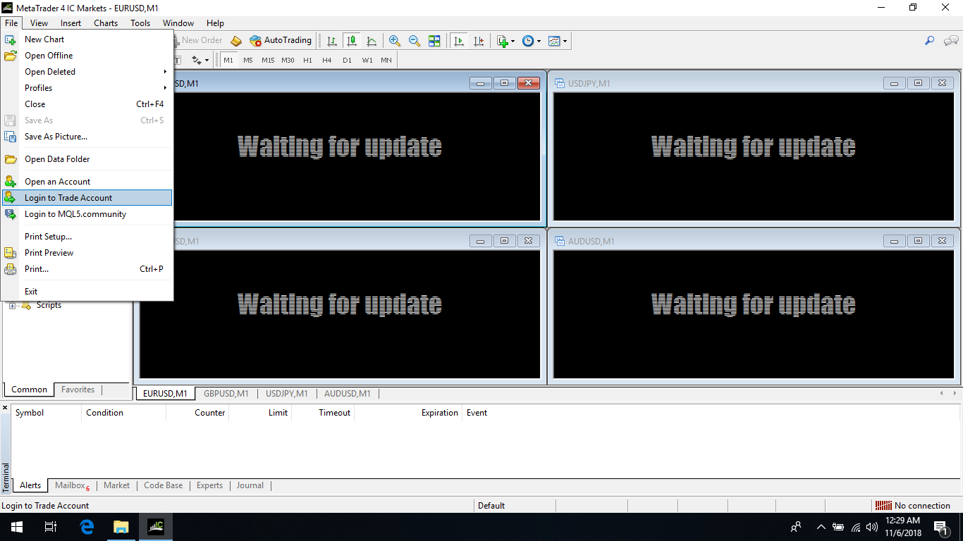Open the periodicity clock dropdown
The width and height of the screenshot is (963, 541).
[x=532, y=41]
